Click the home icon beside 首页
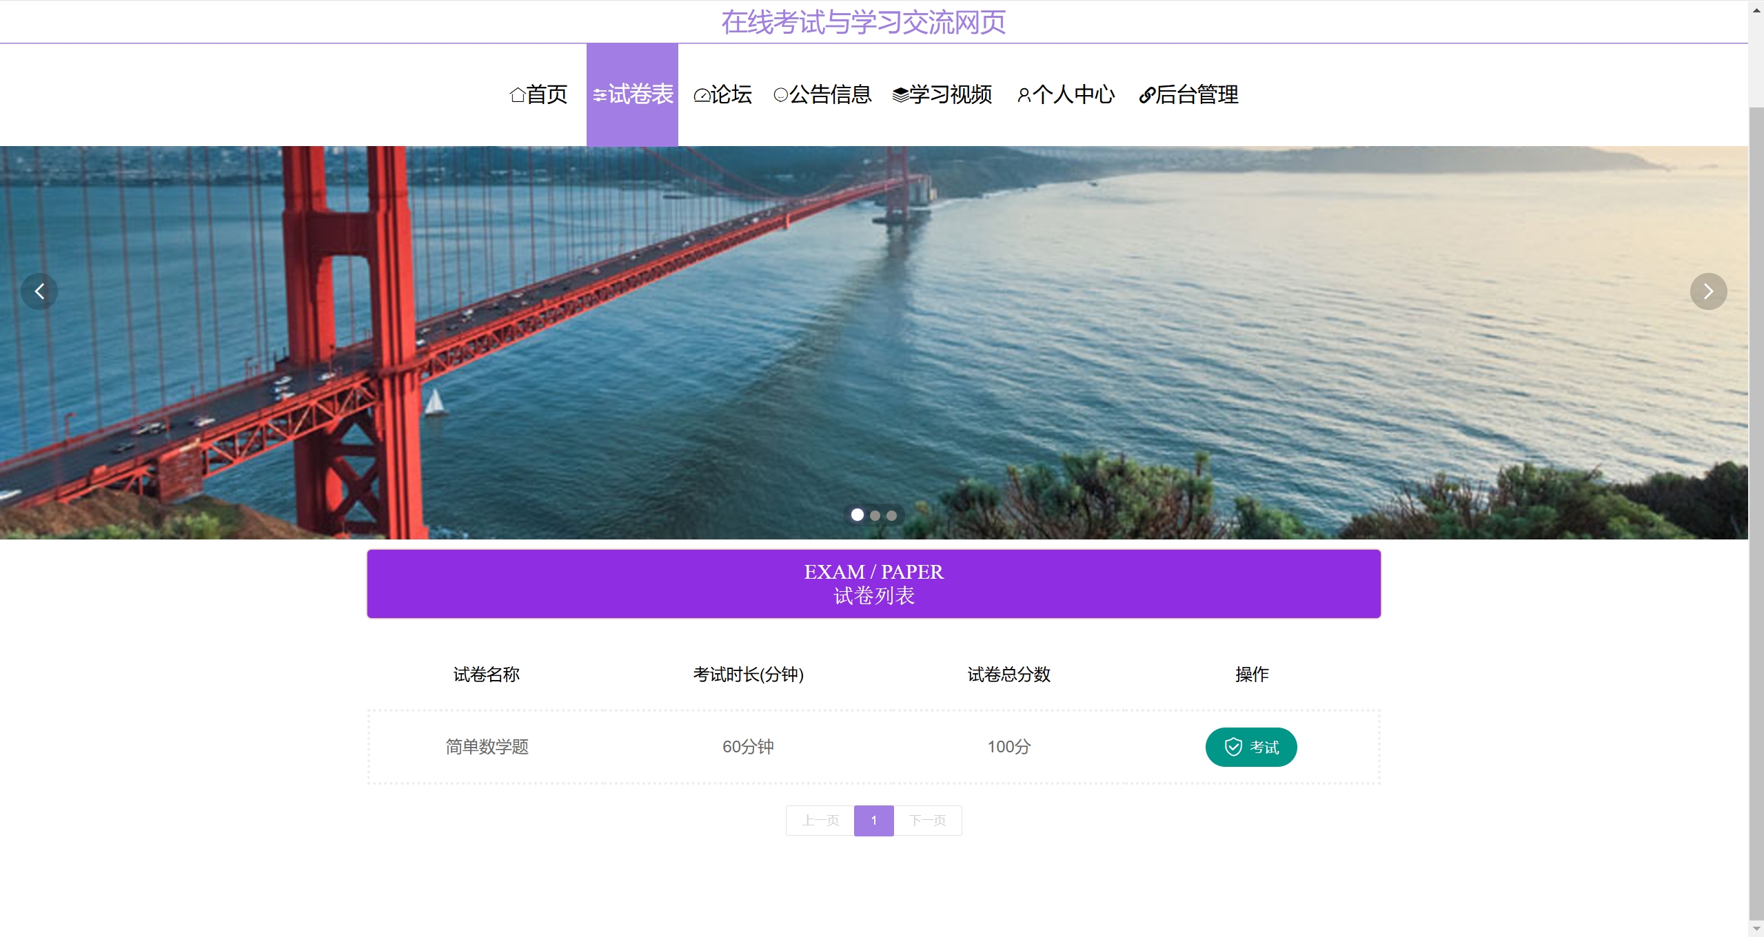This screenshot has height=937, width=1764. coord(518,95)
